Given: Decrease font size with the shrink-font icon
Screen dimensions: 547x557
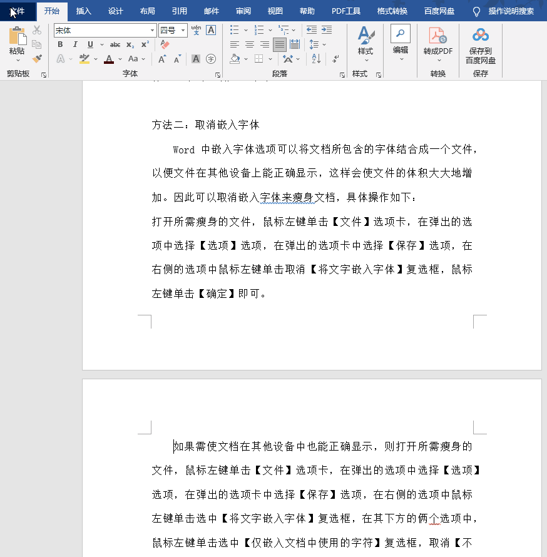Looking at the screenshot, I should click(178, 59).
